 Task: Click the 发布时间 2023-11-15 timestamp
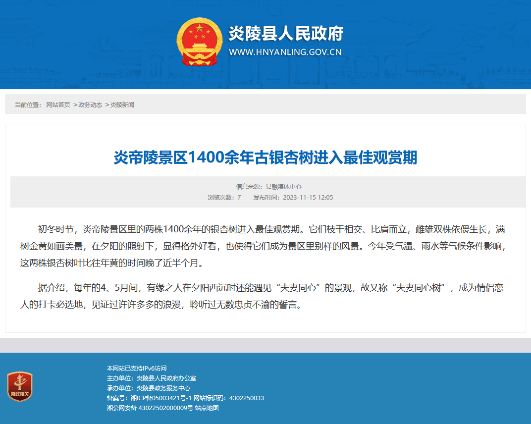pyautogui.click(x=293, y=198)
